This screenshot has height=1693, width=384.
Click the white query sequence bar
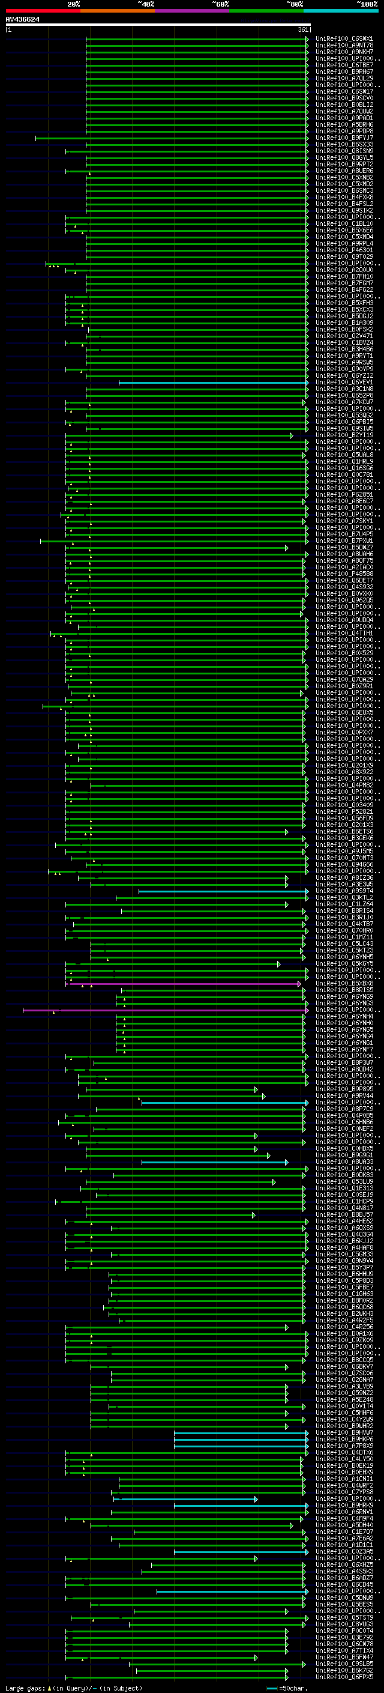(158, 25)
